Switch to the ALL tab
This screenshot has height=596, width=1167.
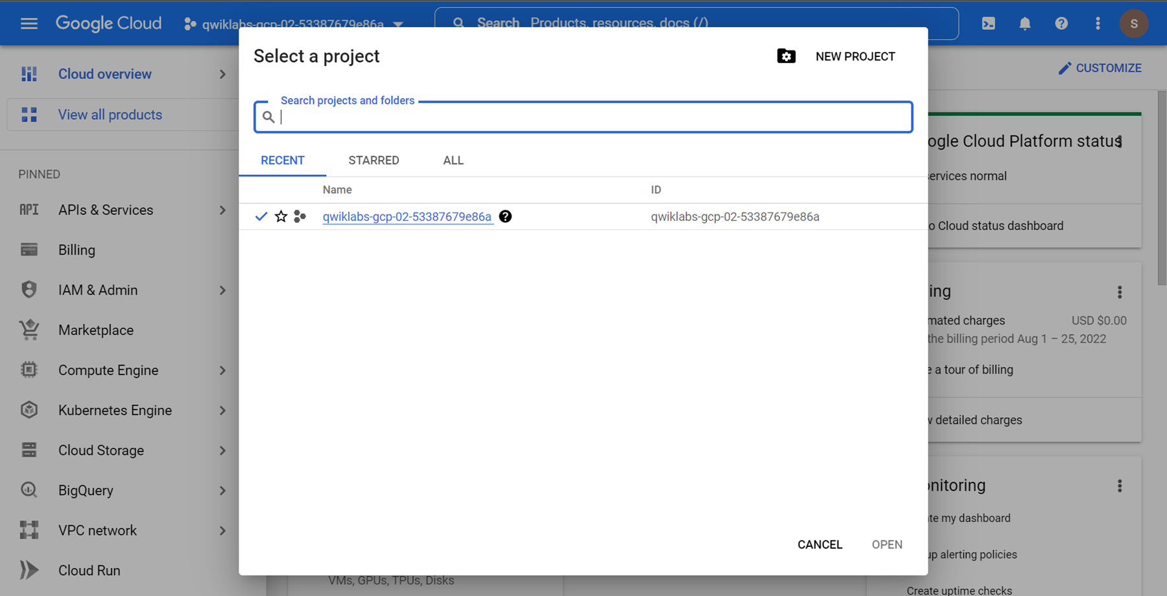[453, 160]
